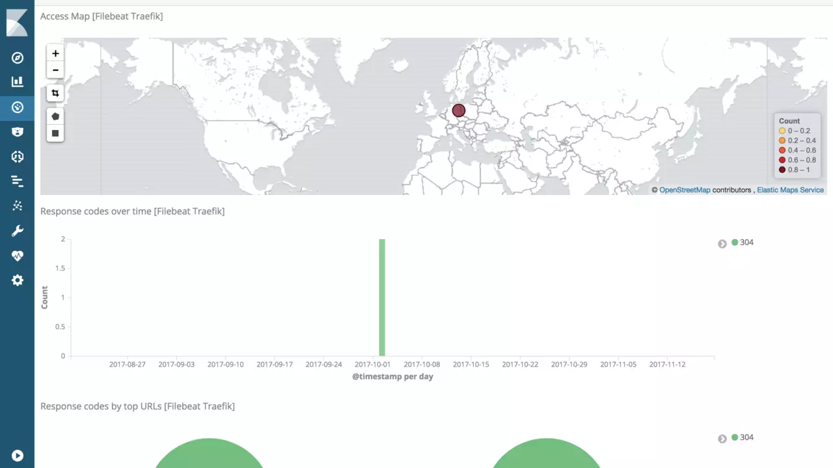Select the draw rectangle map tool
Viewport: 833px width, 468px height.
55,133
